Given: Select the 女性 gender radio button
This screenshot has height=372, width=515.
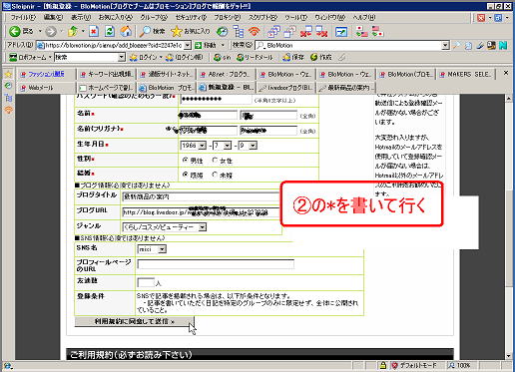Looking at the screenshot, I should (215, 161).
